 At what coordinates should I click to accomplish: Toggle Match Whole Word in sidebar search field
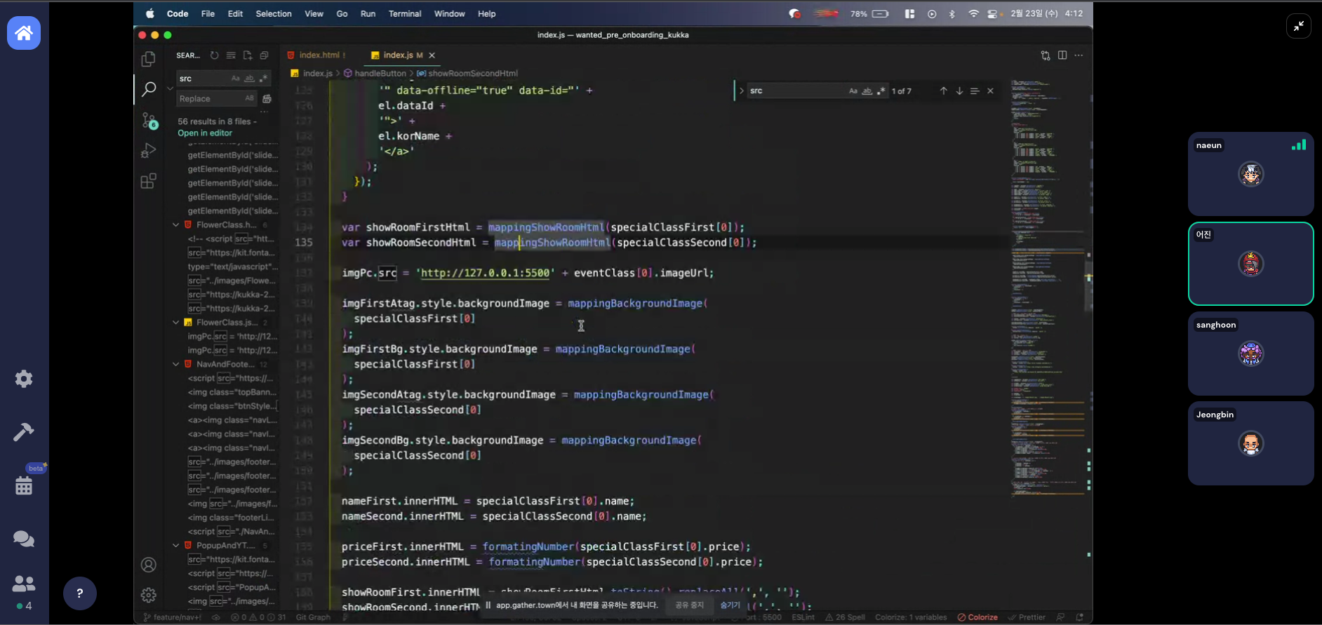click(x=249, y=79)
